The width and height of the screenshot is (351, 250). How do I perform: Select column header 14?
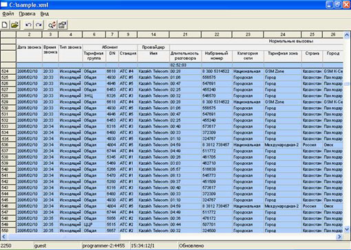153,34
